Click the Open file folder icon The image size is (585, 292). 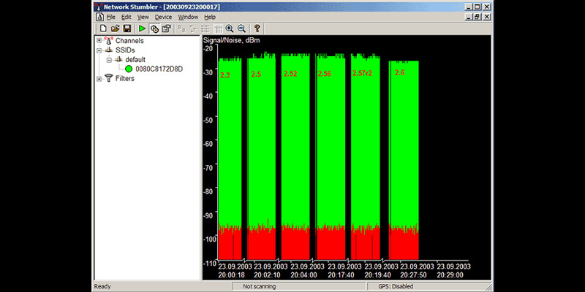115,28
